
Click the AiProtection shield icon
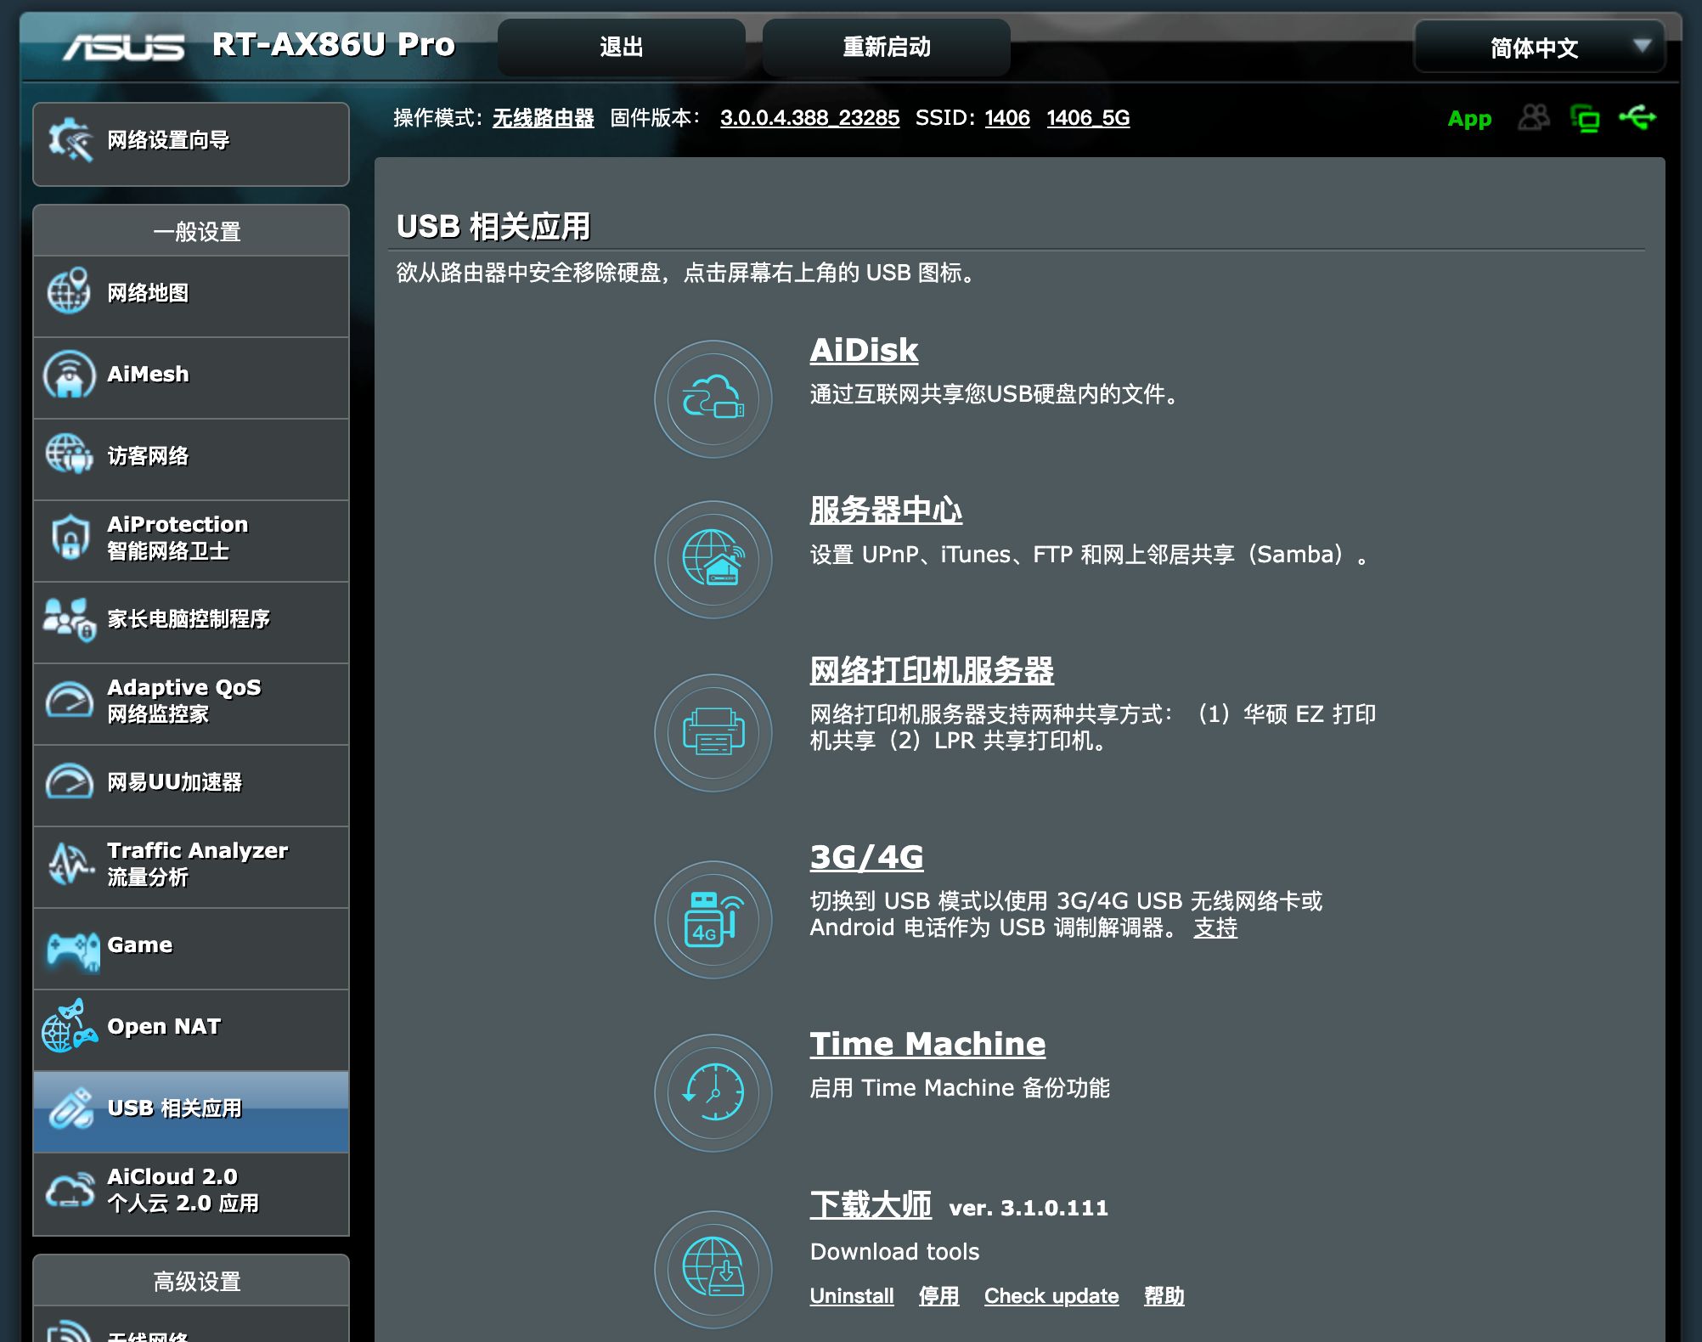70,537
